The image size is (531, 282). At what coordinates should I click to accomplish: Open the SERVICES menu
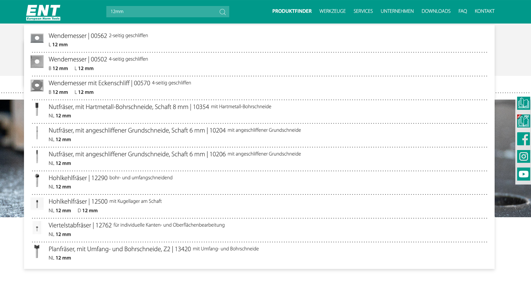click(363, 11)
